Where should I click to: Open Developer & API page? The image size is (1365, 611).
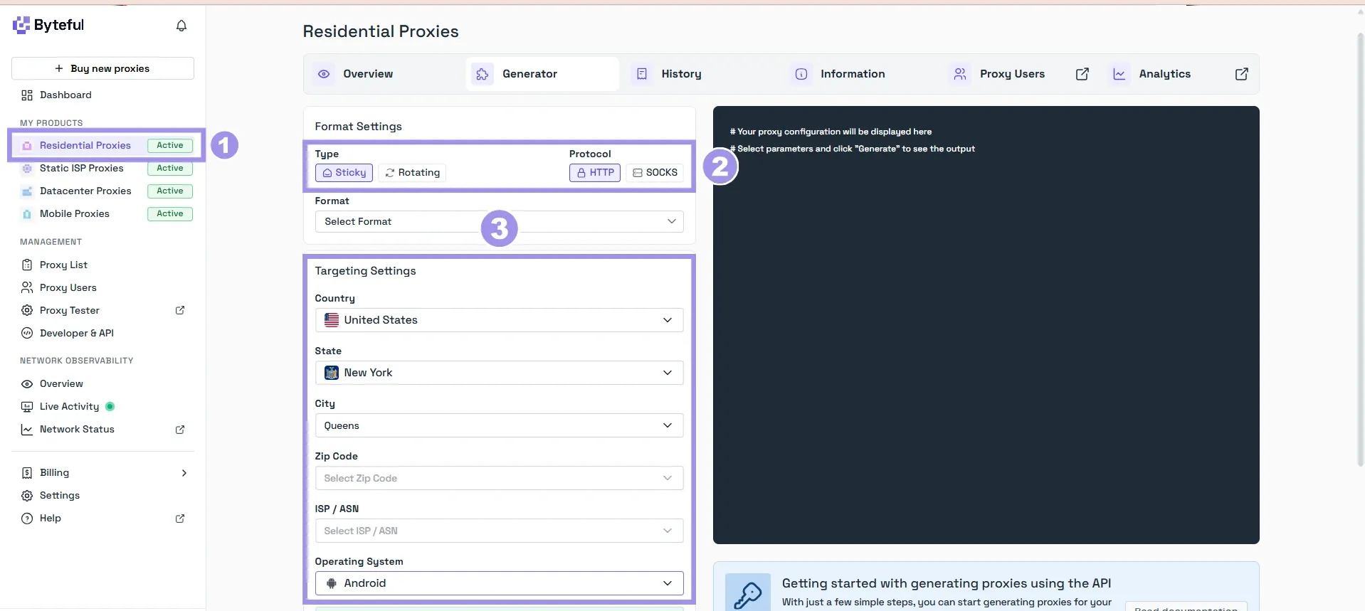point(76,333)
